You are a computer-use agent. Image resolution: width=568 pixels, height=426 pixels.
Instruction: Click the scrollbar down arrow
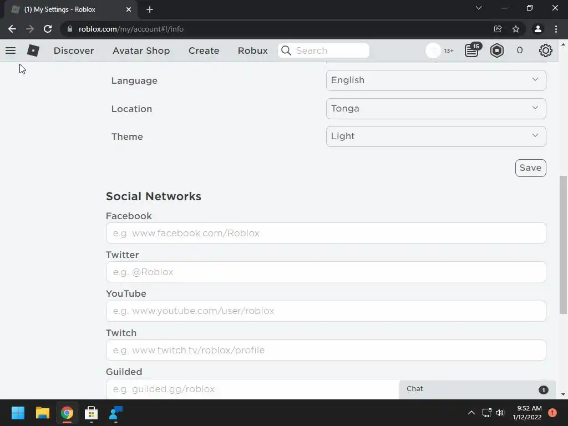tap(563, 394)
